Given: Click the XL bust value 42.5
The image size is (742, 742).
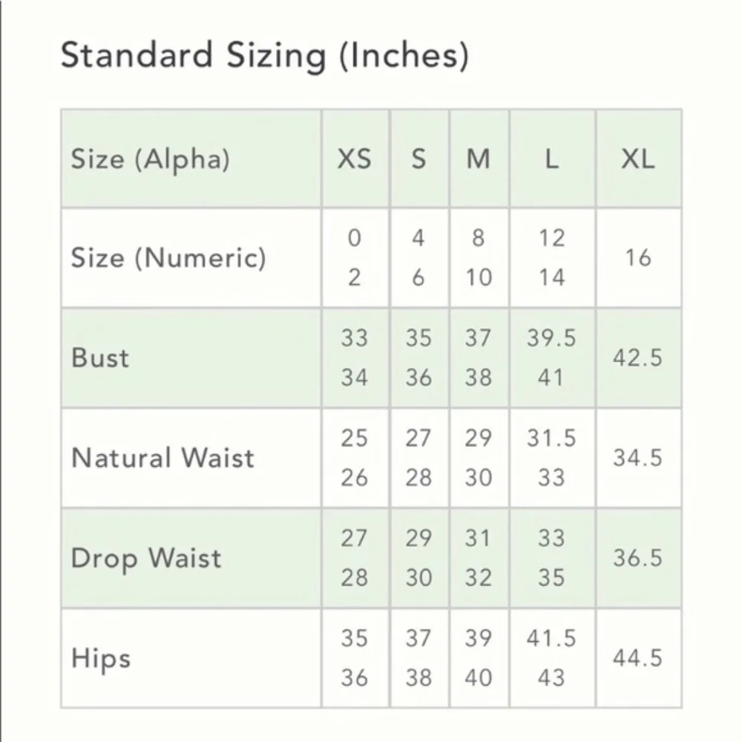Looking at the screenshot, I should (x=638, y=358).
